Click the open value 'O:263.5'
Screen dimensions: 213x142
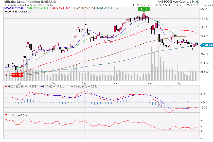(161, 5)
